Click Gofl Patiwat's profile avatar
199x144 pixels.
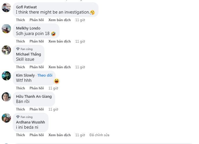coord(6,8)
